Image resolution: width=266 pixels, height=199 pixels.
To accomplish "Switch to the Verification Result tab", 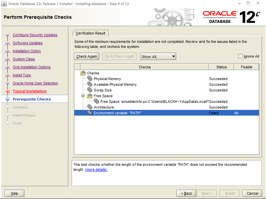I will [90, 33].
